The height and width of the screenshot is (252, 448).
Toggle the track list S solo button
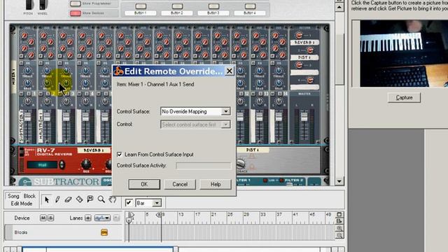coord(50,218)
